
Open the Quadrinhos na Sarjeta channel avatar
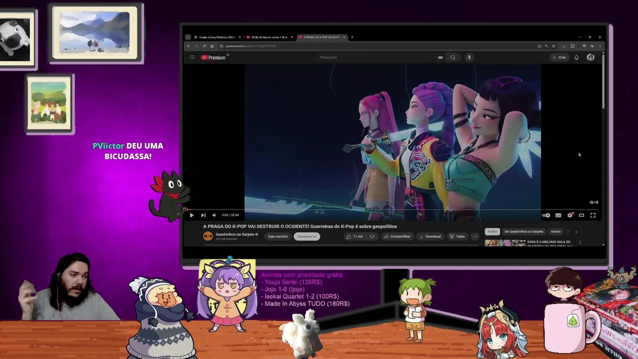(208, 236)
